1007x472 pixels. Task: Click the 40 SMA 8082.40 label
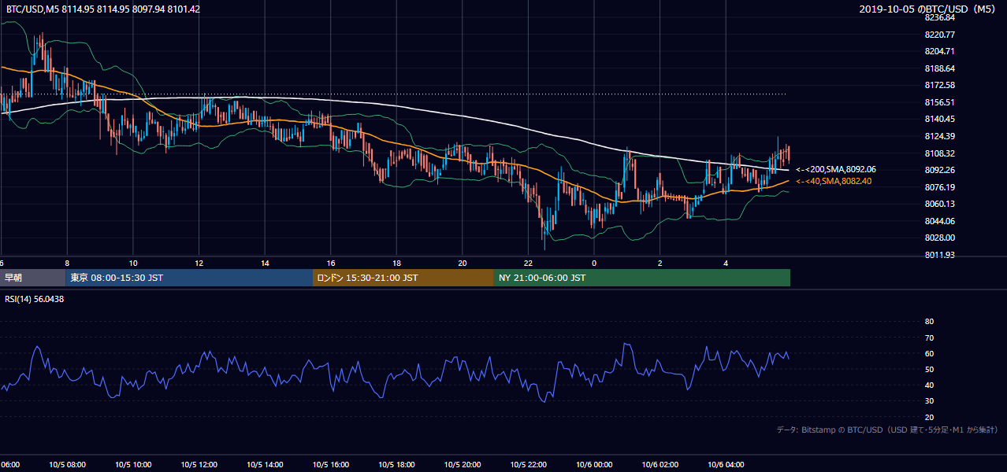pos(834,181)
